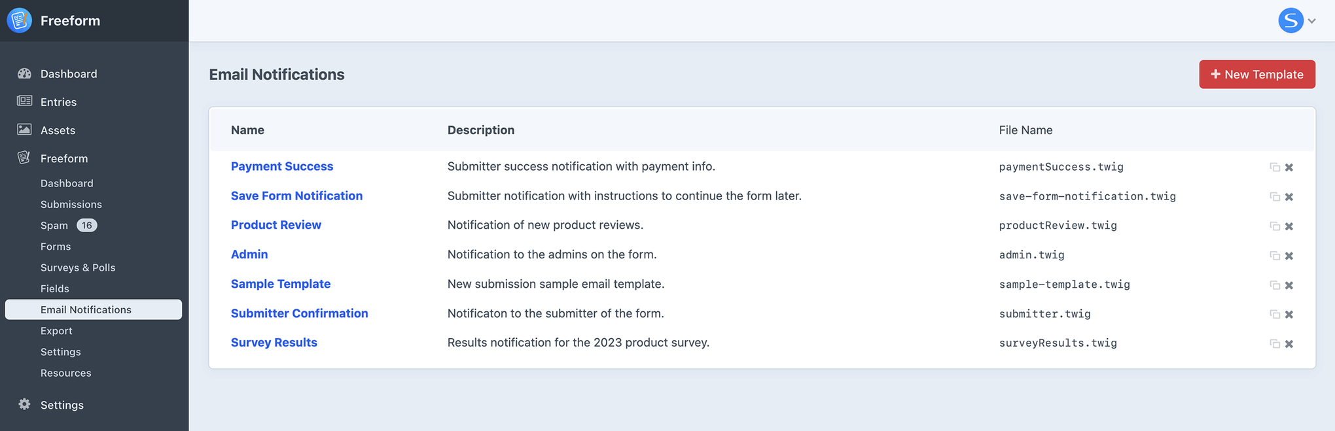Select the Entries sidebar icon

click(23, 101)
